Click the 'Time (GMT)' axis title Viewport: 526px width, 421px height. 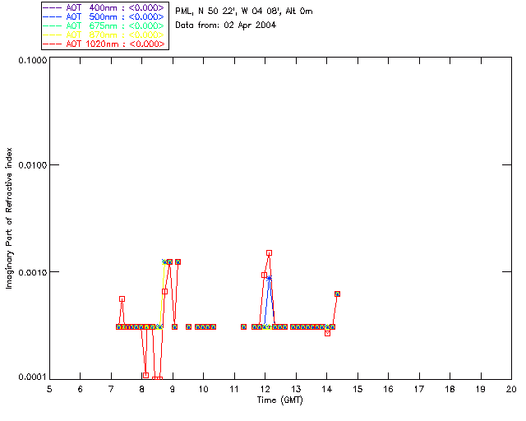[279, 400]
